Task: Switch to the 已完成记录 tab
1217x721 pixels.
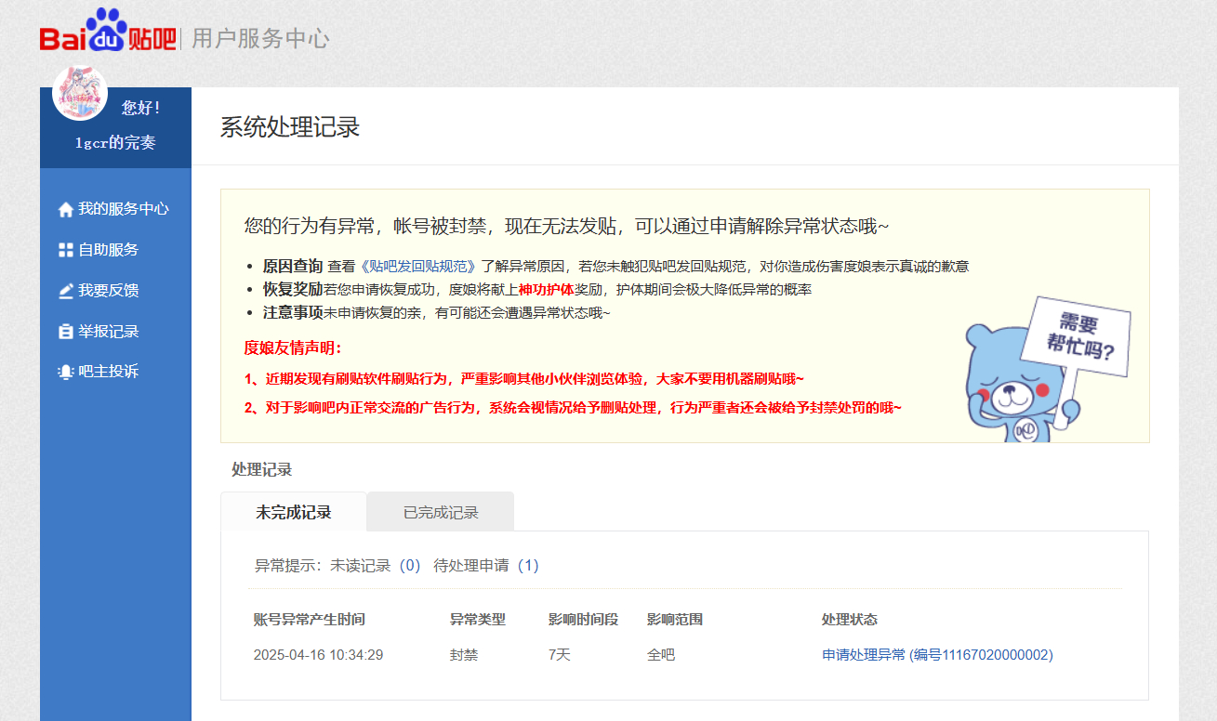Action: click(x=440, y=512)
